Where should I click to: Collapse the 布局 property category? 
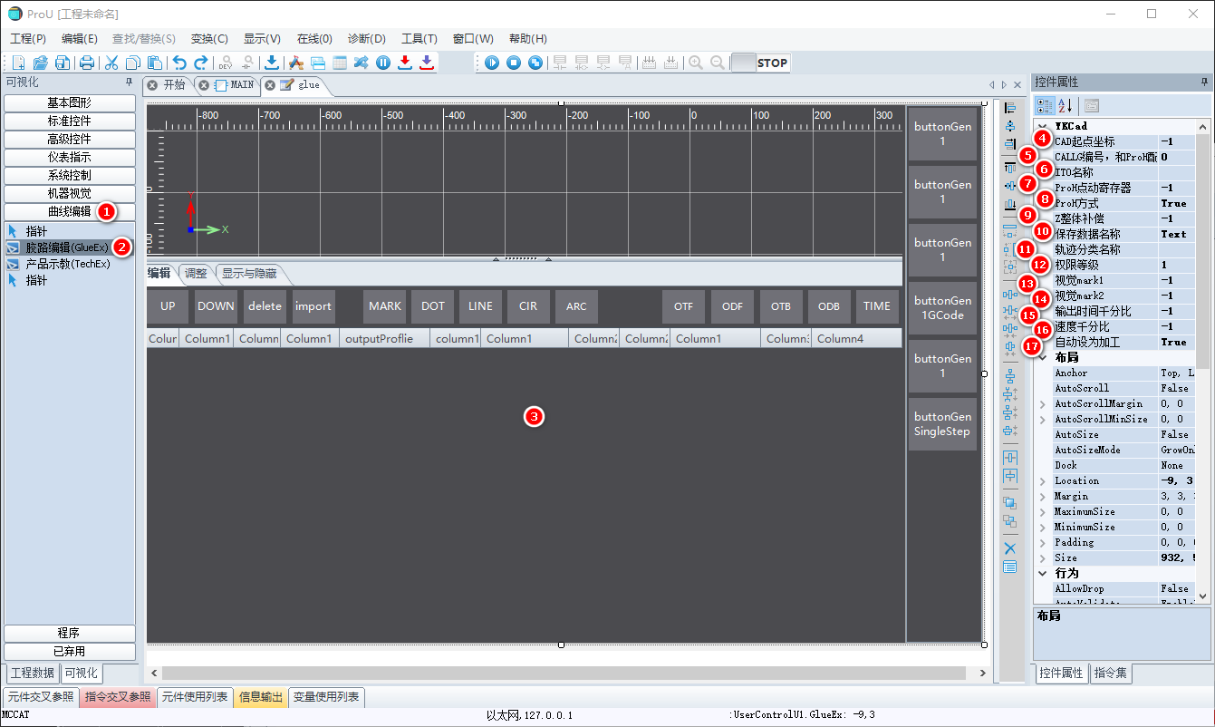click(x=1042, y=357)
